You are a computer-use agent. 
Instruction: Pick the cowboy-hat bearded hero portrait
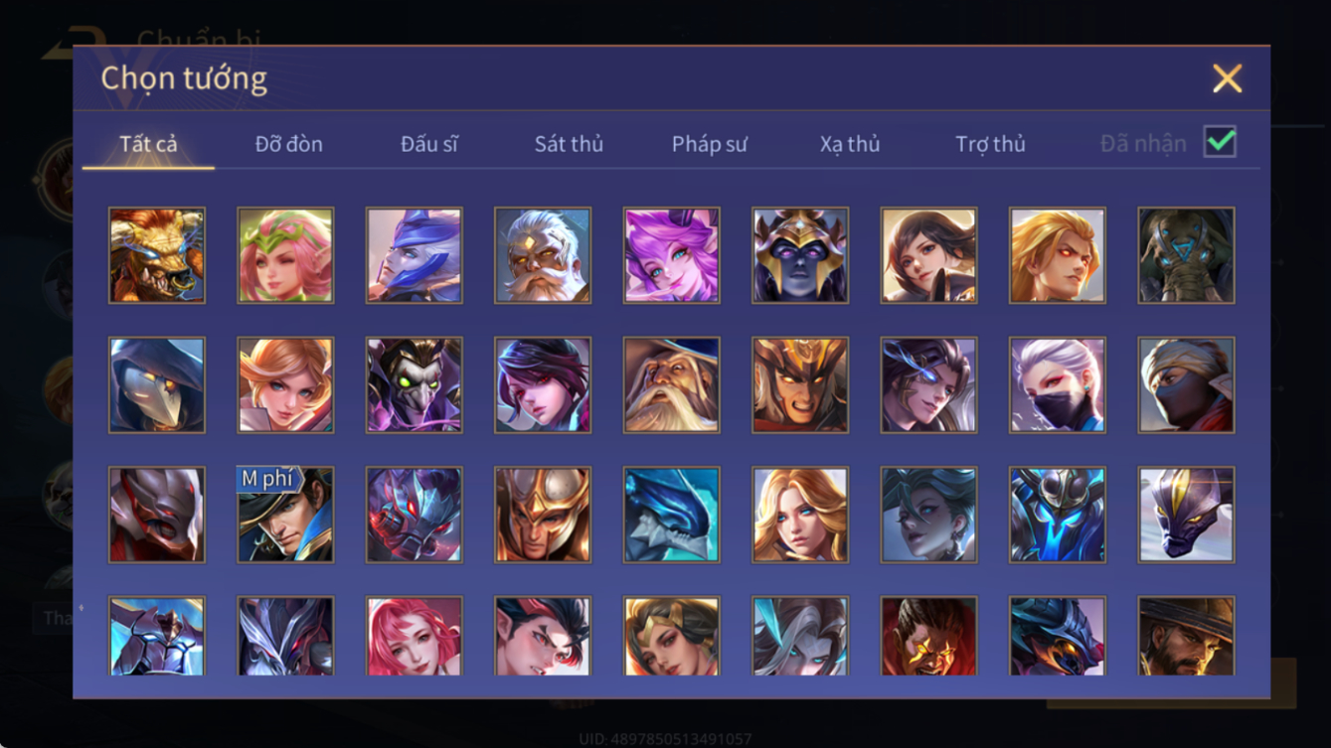[x=1186, y=636]
